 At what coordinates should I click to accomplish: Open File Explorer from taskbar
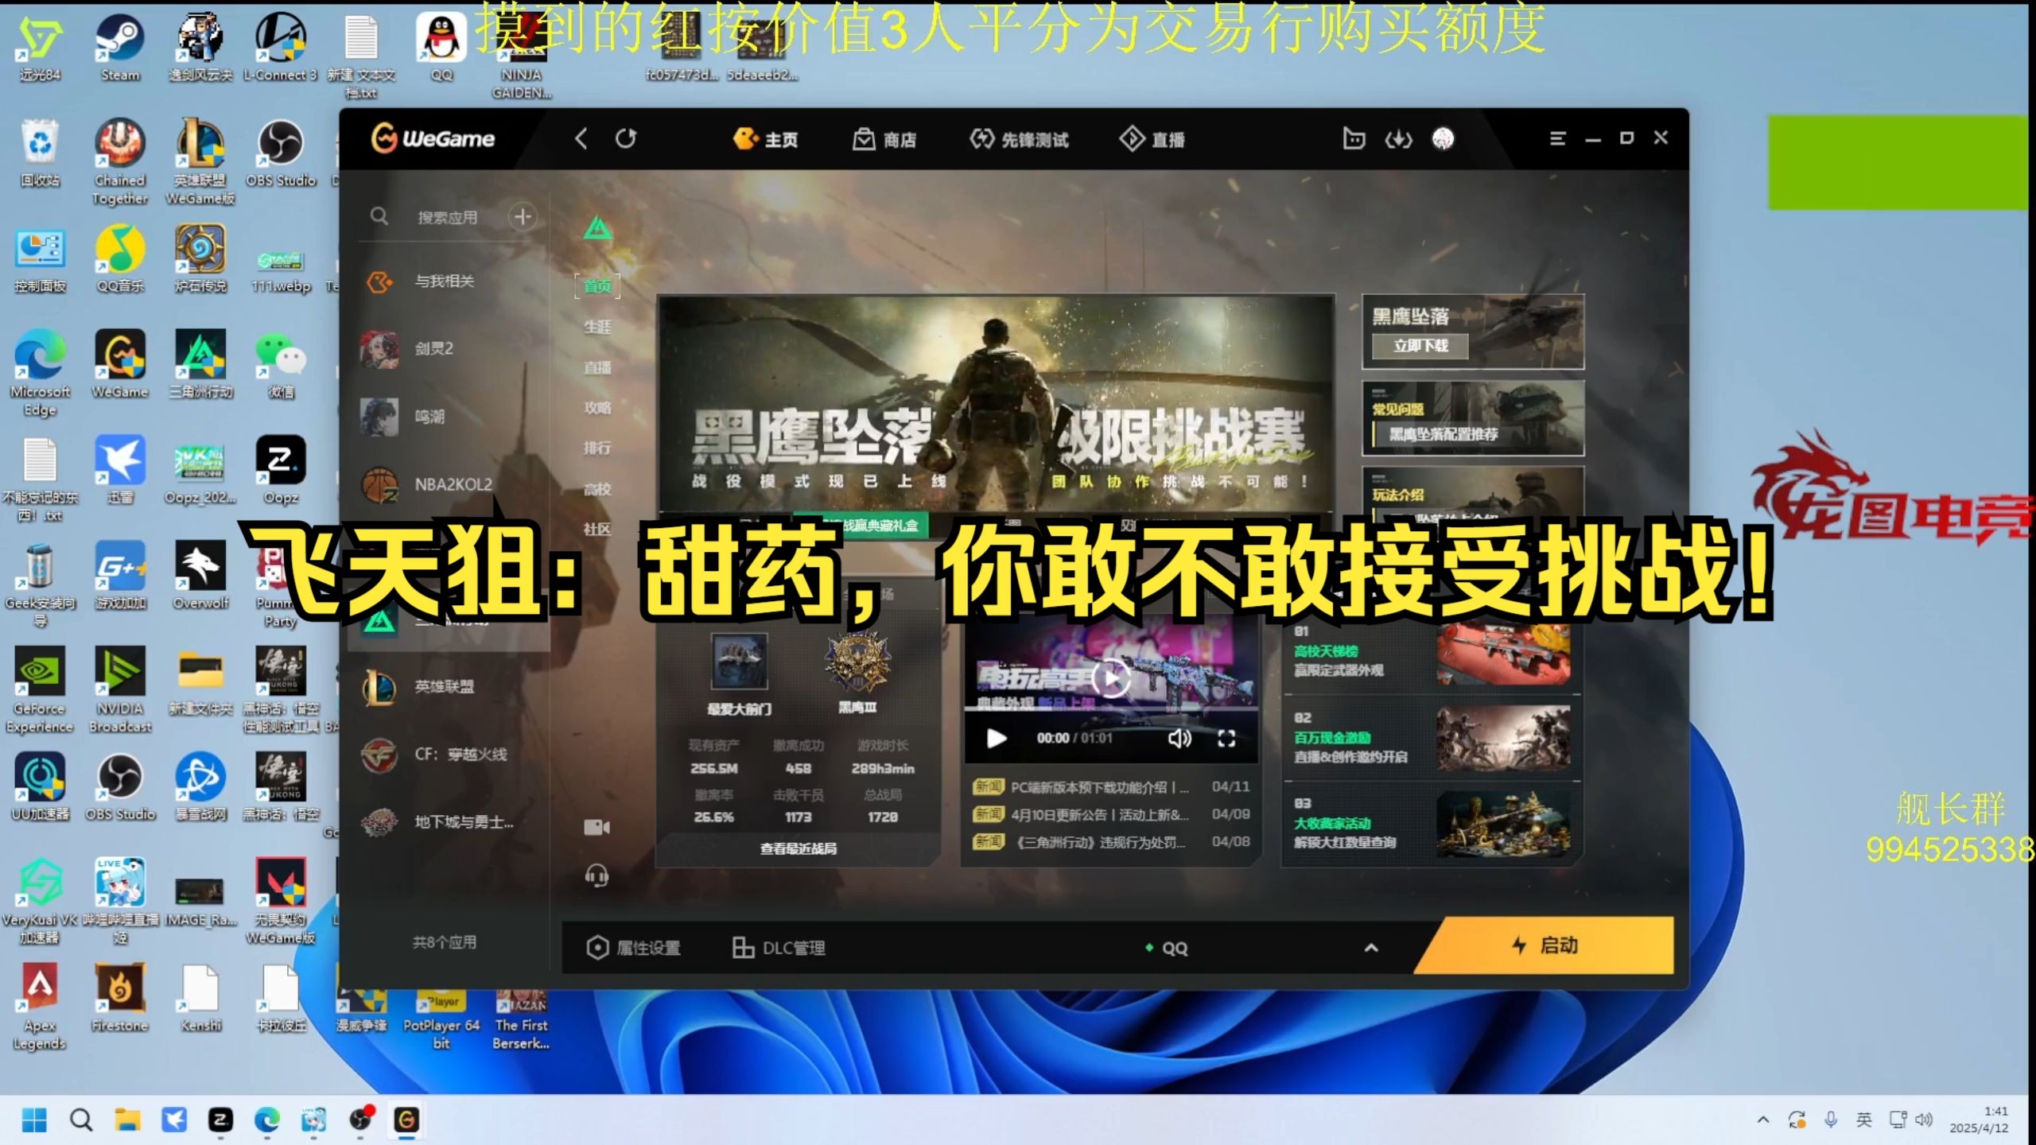(127, 1120)
